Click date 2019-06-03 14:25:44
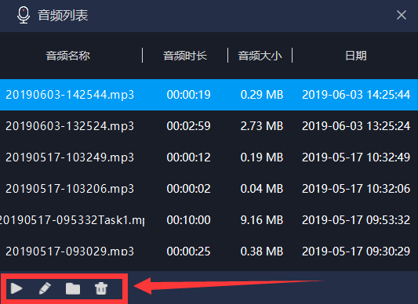Image resolution: width=418 pixels, height=304 pixels. coord(356,95)
